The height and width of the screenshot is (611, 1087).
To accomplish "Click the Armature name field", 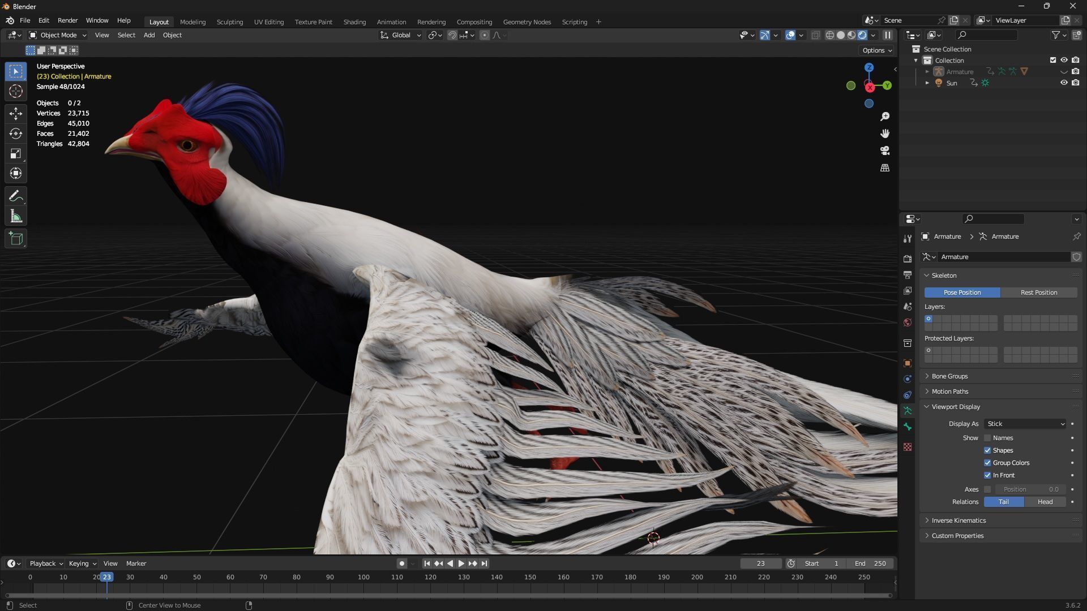I will (x=1004, y=257).
